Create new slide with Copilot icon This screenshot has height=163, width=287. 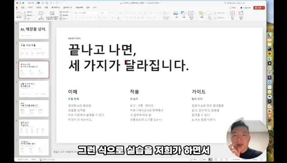point(52,13)
